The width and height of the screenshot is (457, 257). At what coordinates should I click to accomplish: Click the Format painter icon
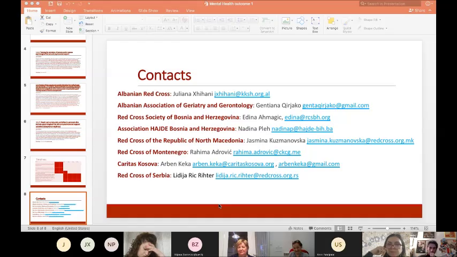coord(42,31)
